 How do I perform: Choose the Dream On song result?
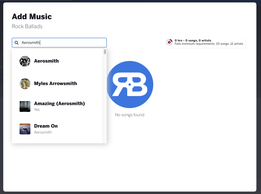(x=58, y=129)
